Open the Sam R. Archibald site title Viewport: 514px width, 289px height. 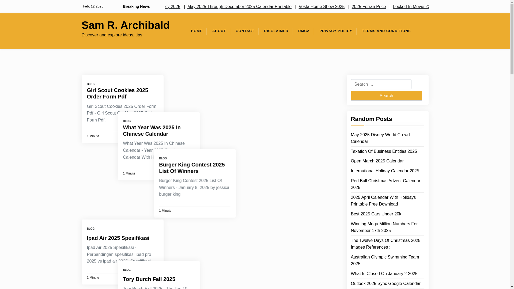[125, 25]
